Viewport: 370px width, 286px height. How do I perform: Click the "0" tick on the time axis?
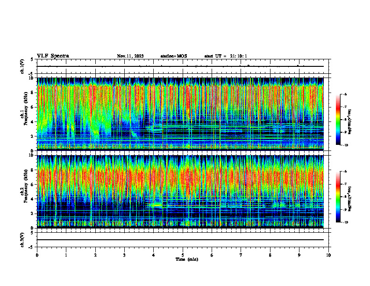pos(37,255)
